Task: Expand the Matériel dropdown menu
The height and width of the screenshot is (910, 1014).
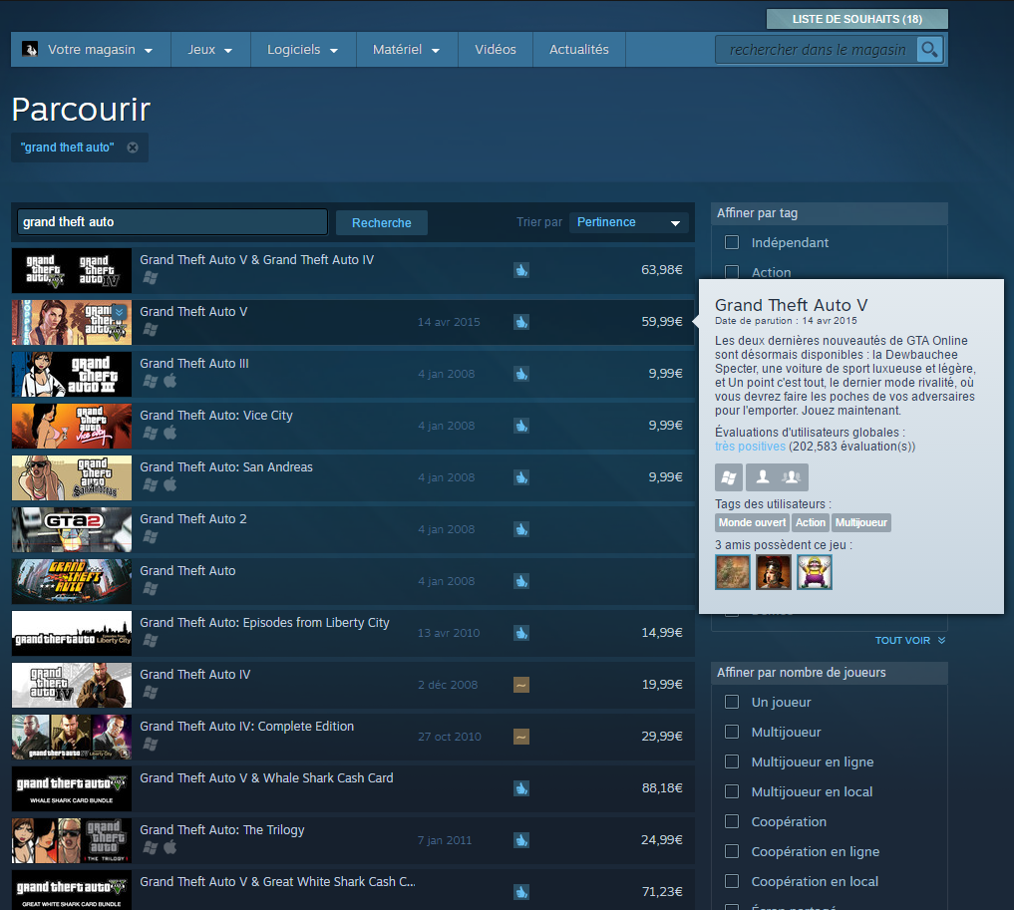Action: click(x=407, y=50)
